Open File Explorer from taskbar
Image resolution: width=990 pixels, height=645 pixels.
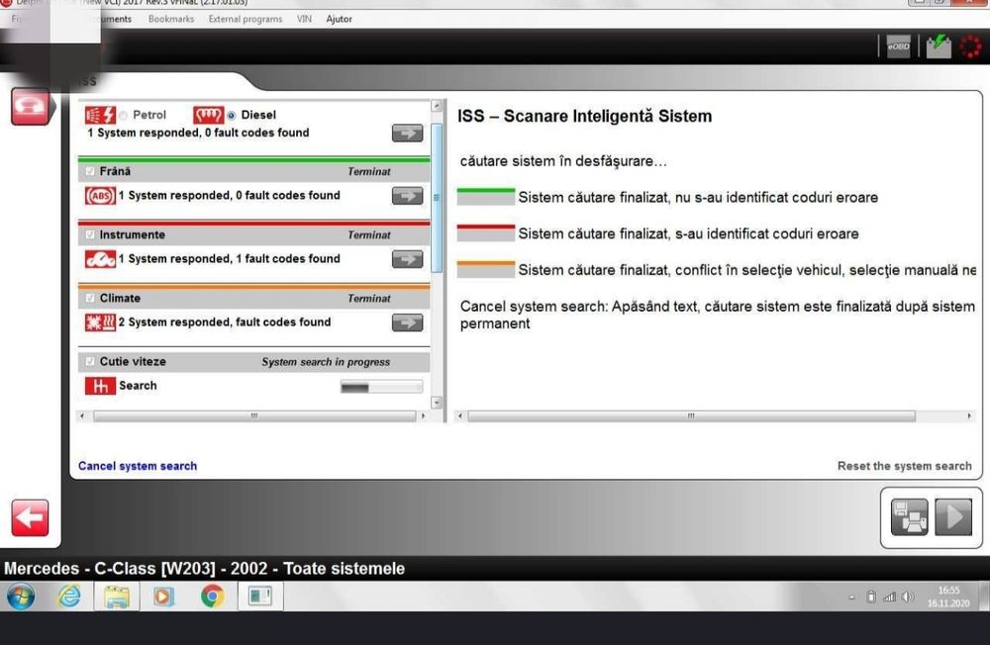click(117, 596)
